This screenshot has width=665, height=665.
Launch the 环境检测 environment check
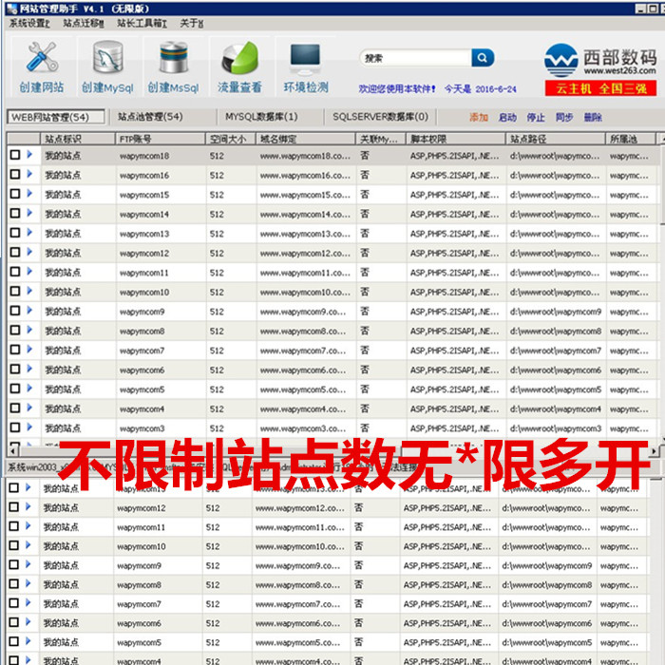click(305, 66)
